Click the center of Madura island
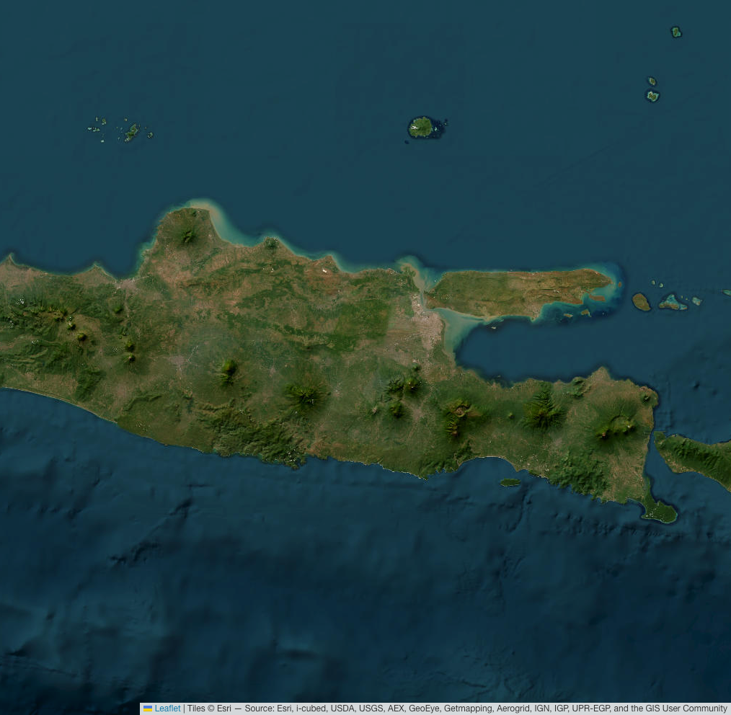 pyautogui.click(x=515, y=292)
